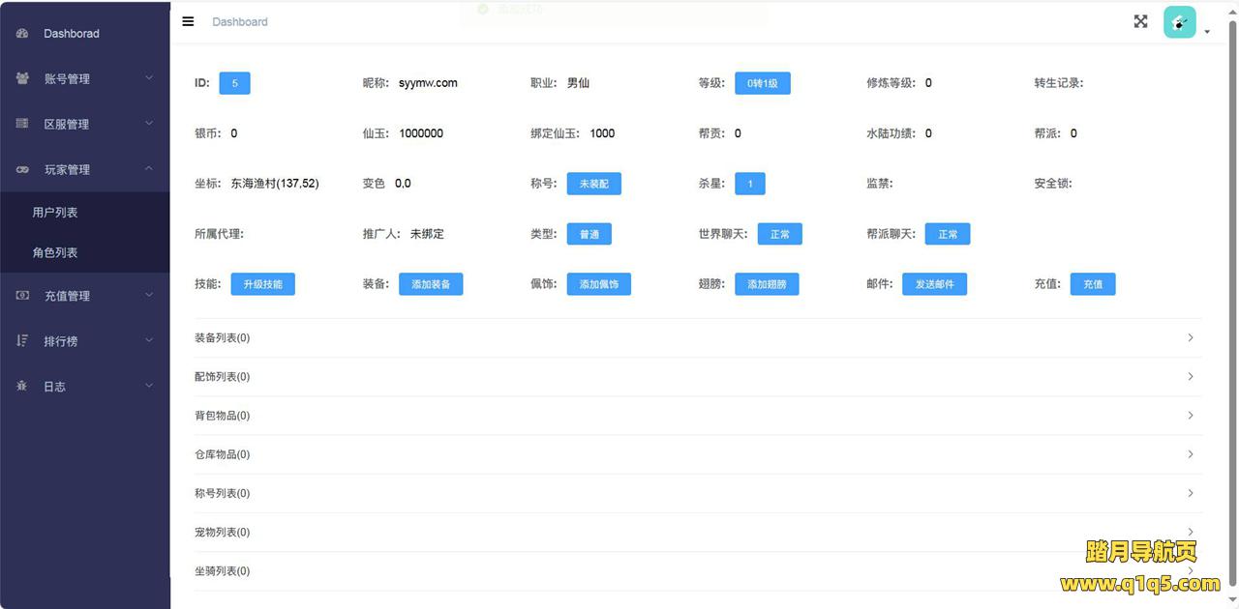The width and height of the screenshot is (1239, 609).
Task: Expand the 背包物品(0) panel
Action: coord(697,416)
